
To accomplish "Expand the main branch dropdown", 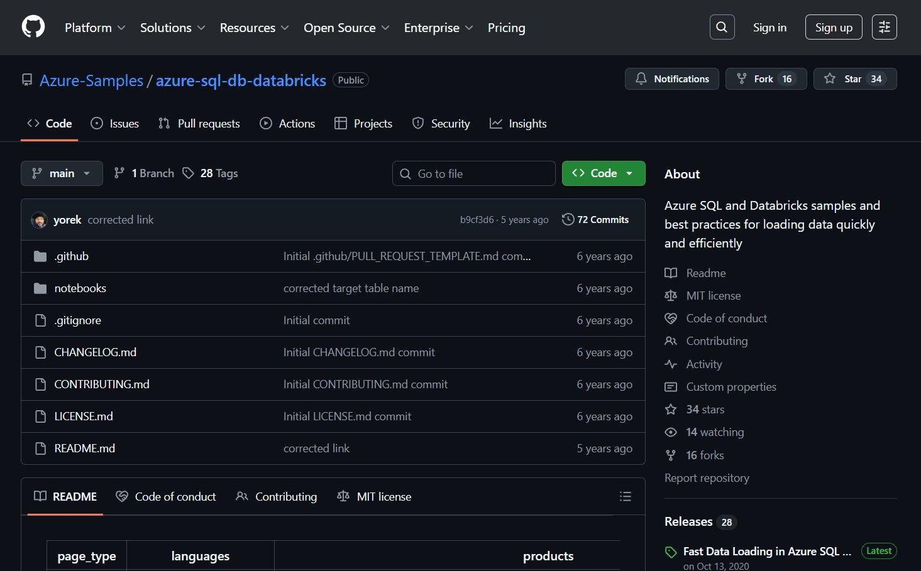I will pos(62,173).
